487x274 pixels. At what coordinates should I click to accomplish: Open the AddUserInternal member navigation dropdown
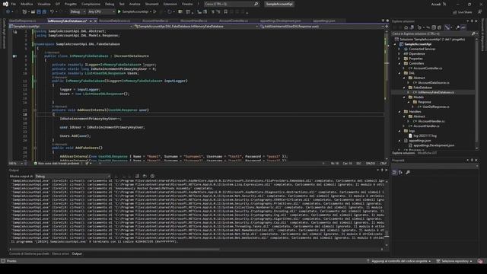point(322,27)
